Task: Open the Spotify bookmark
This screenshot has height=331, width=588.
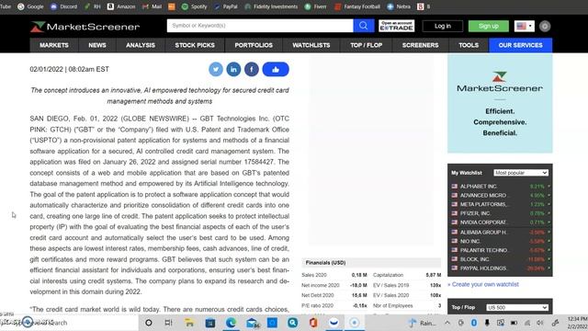Action: tap(194, 6)
